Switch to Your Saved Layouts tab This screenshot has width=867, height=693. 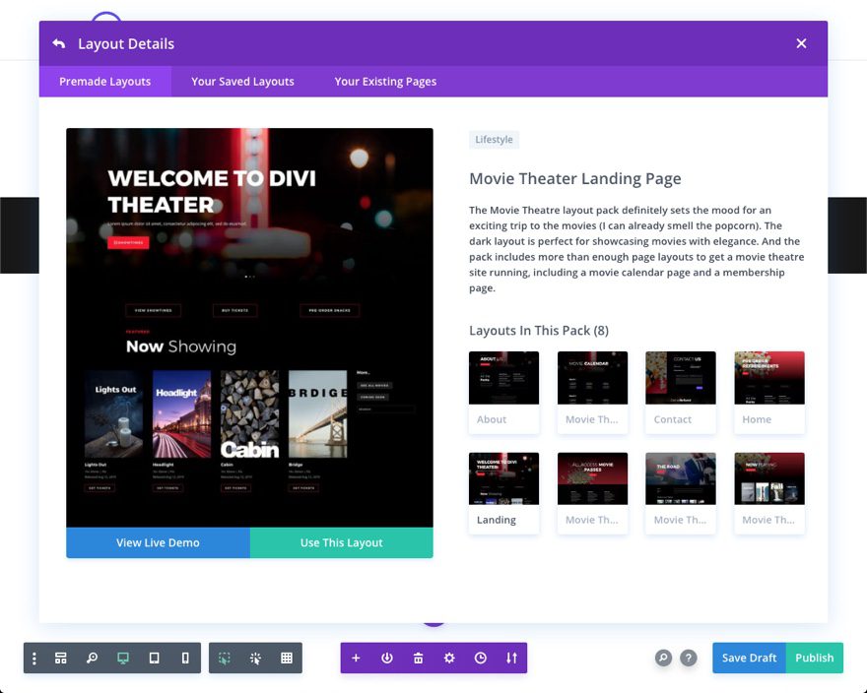pyautogui.click(x=242, y=82)
